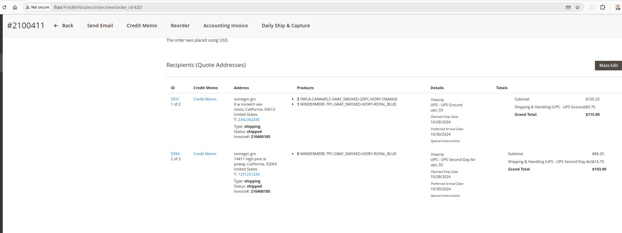Click phone number 2342342345
This screenshot has width=622, height=233.
pos(249,120)
